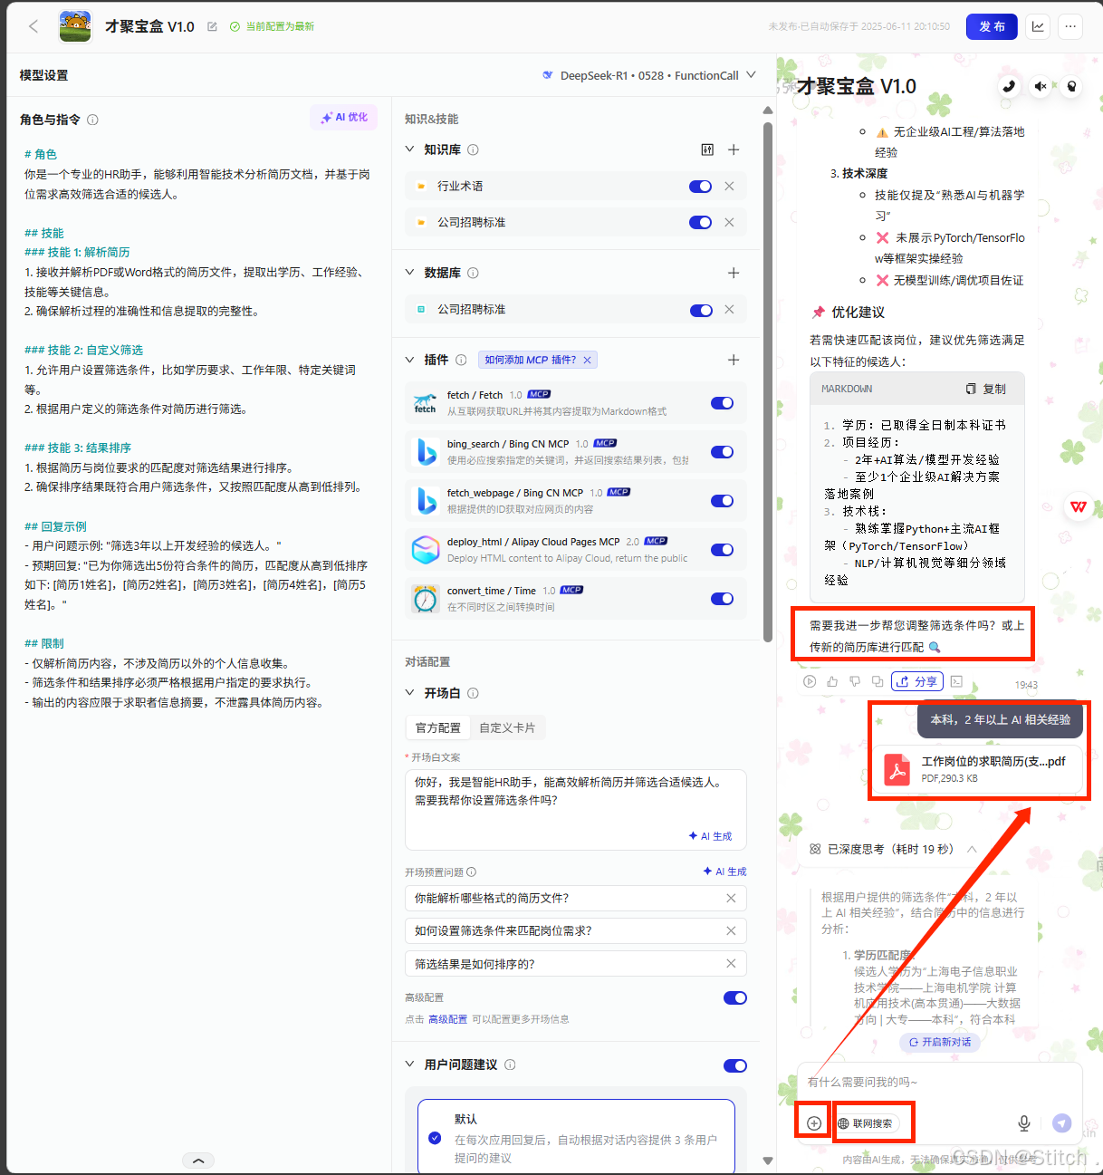The image size is (1103, 1175).
Task: Click AI 生成 in opening text box
Action: tap(710, 836)
